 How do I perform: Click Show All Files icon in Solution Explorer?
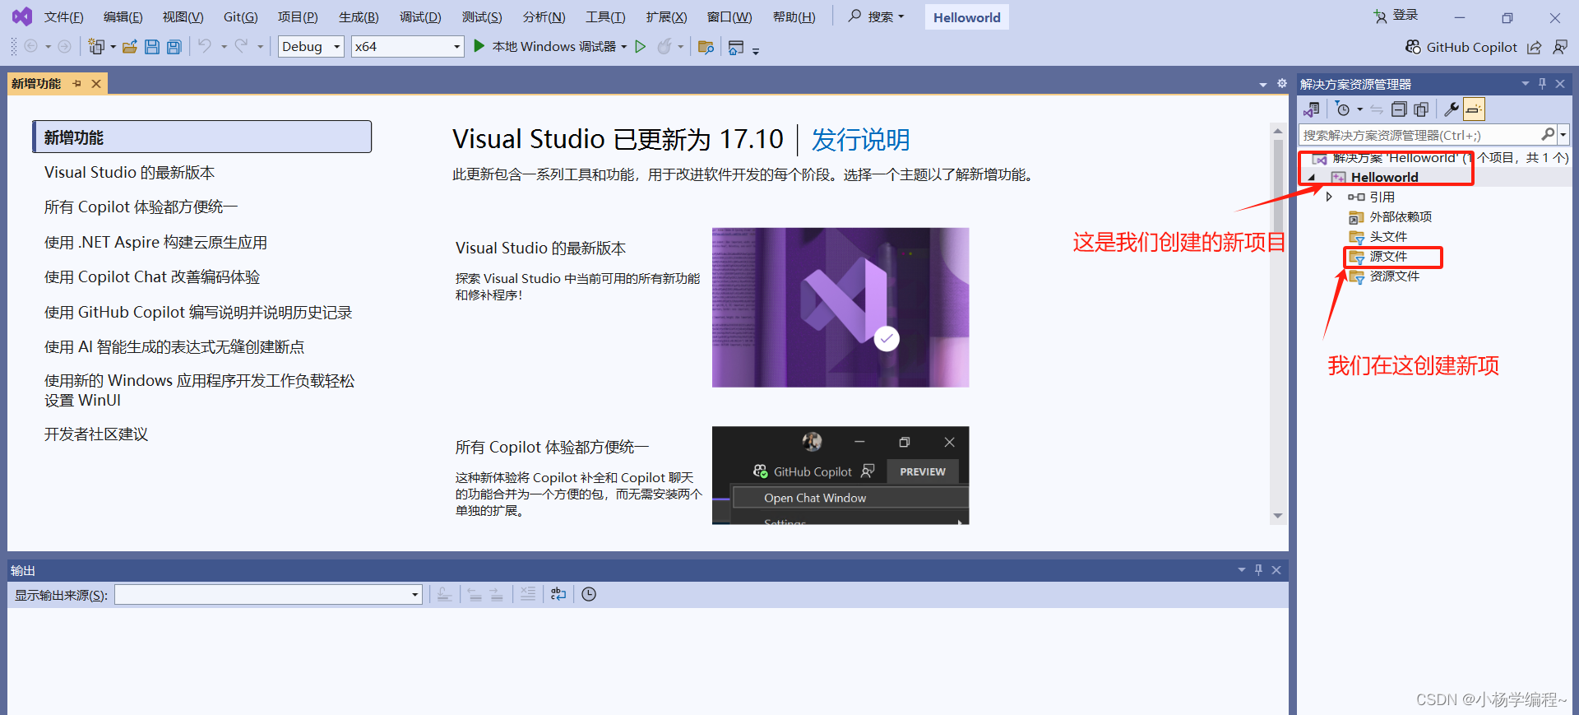click(1421, 109)
